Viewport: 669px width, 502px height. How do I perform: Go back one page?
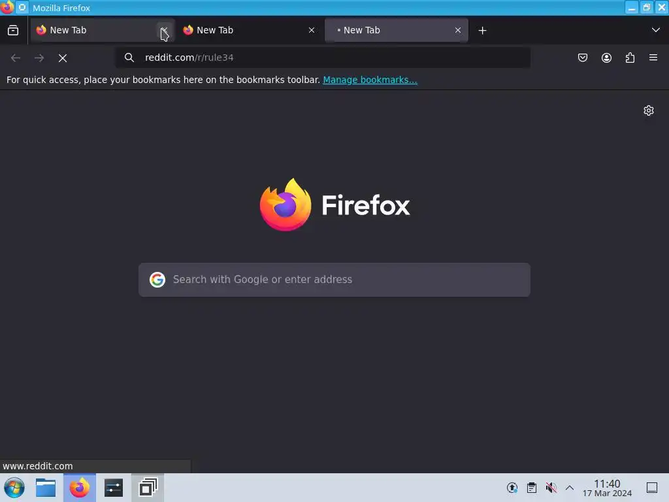tap(16, 58)
